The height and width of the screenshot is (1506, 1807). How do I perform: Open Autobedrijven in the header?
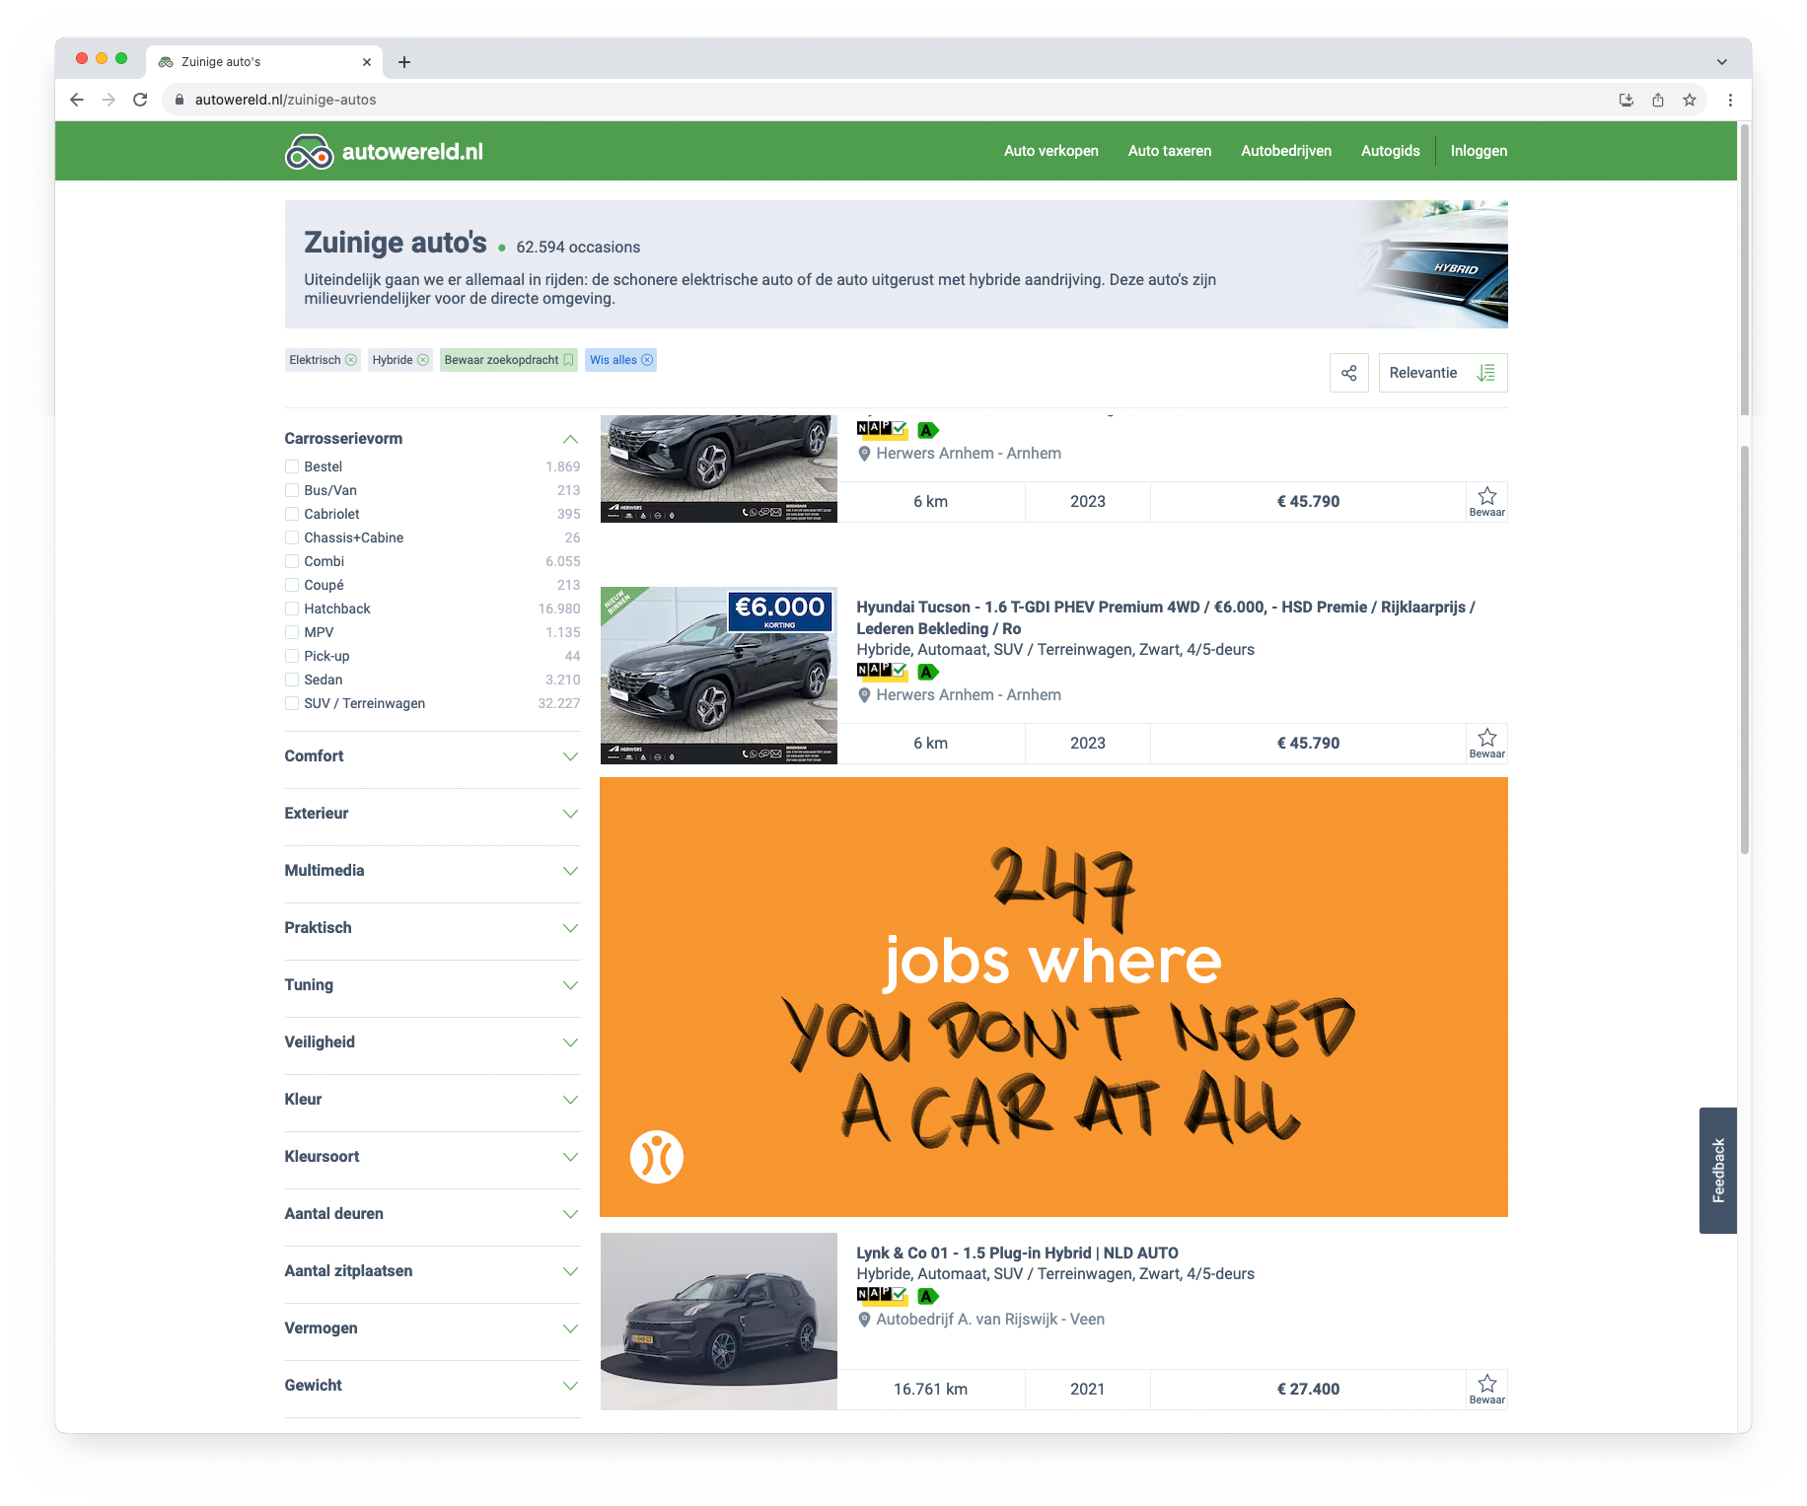1286,151
